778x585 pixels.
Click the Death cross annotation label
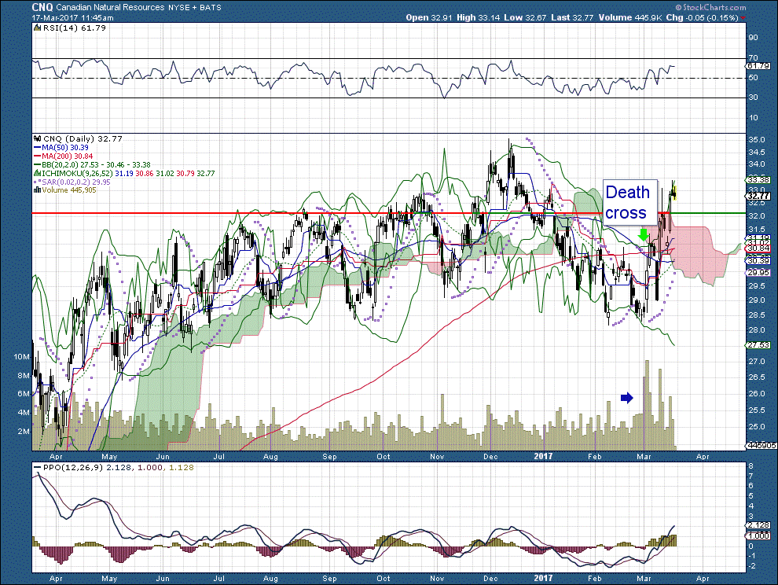pos(630,201)
